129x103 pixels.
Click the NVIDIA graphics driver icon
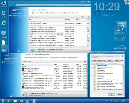click(x=23, y=87)
